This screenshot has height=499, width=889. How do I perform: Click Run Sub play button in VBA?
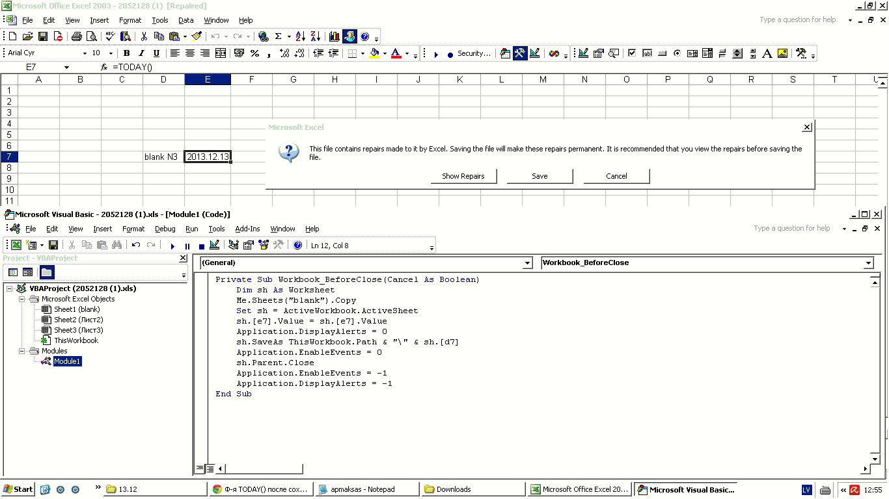tap(172, 246)
